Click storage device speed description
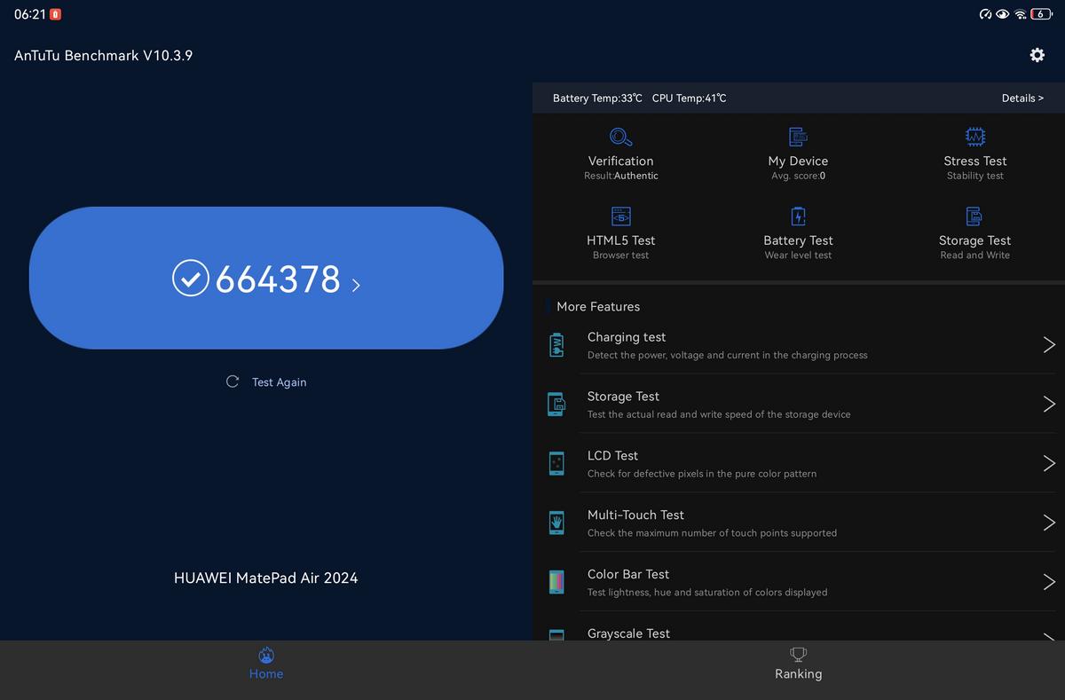The image size is (1065, 700). pyautogui.click(x=719, y=414)
